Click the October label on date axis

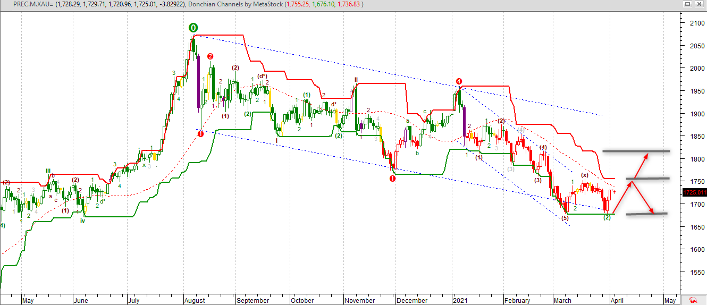click(x=302, y=301)
